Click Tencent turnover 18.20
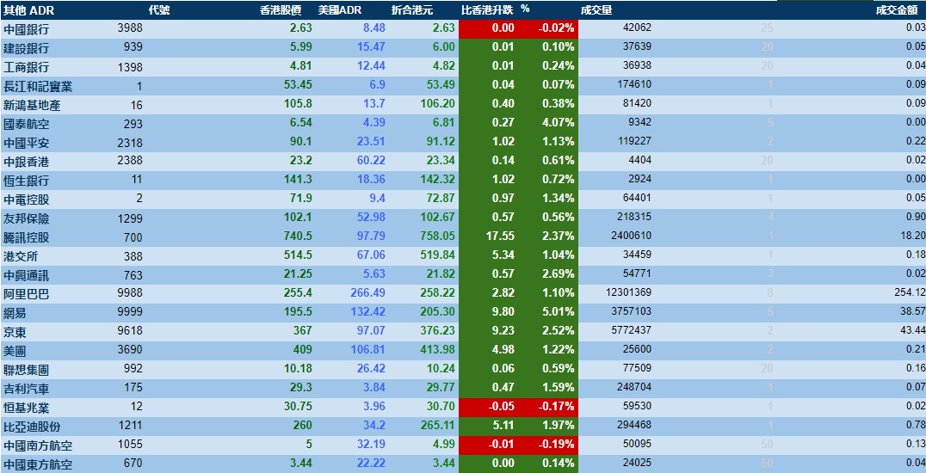 [x=913, y=236]
